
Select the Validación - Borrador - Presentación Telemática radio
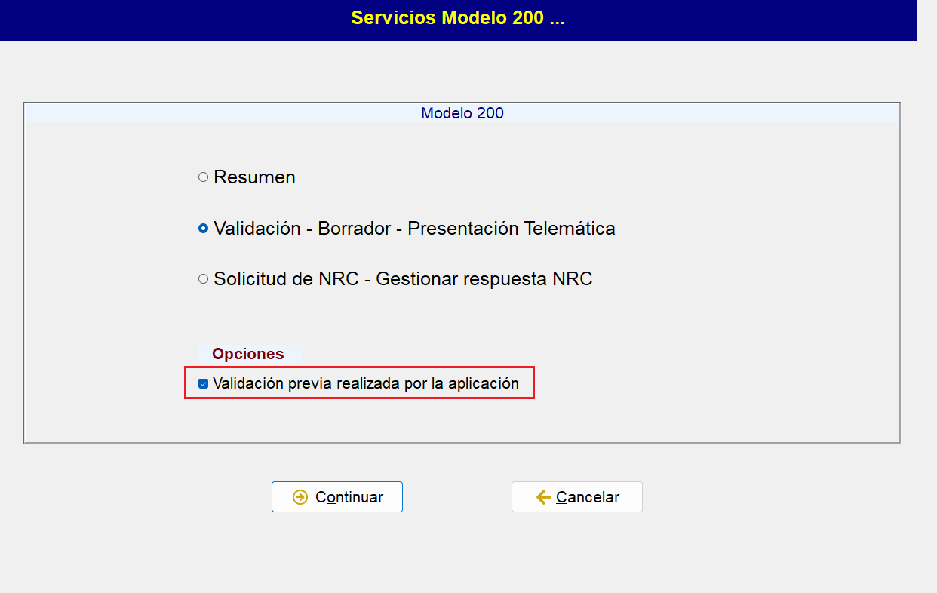203,228
